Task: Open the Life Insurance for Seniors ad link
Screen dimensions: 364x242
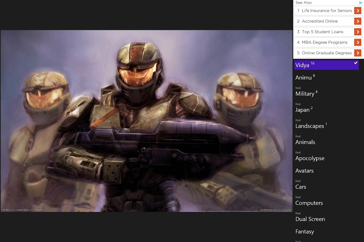Action: [328, 11]
